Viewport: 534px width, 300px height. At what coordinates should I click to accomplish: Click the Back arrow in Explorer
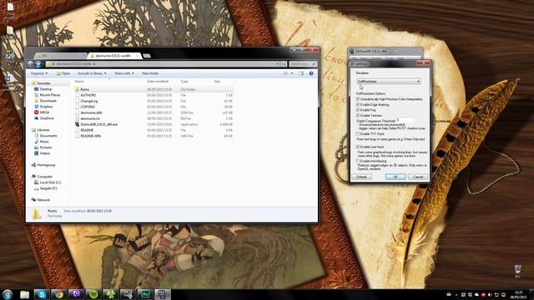31,63
